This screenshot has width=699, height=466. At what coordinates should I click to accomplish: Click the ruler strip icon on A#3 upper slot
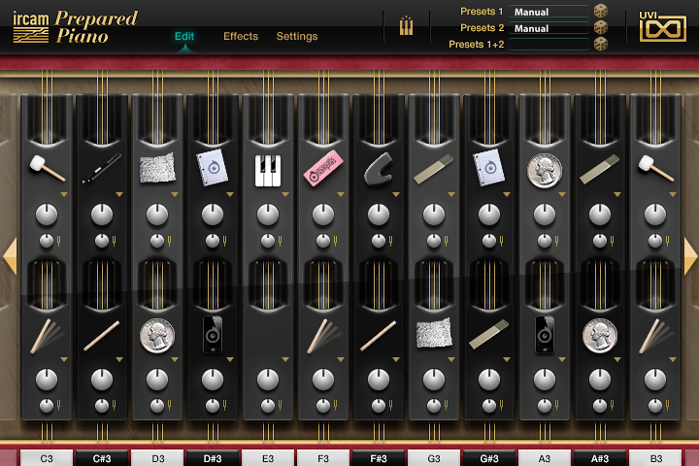coord(600,169)
